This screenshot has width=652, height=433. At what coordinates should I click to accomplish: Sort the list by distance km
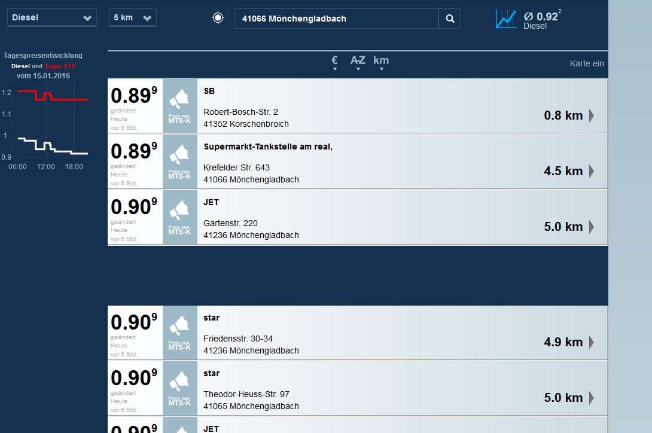[381, 62]
